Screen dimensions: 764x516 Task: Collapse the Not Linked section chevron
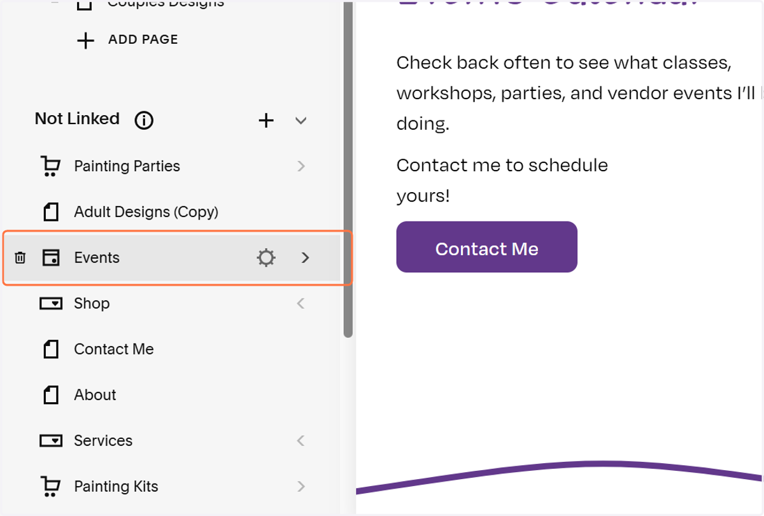(x=301, y=120)
